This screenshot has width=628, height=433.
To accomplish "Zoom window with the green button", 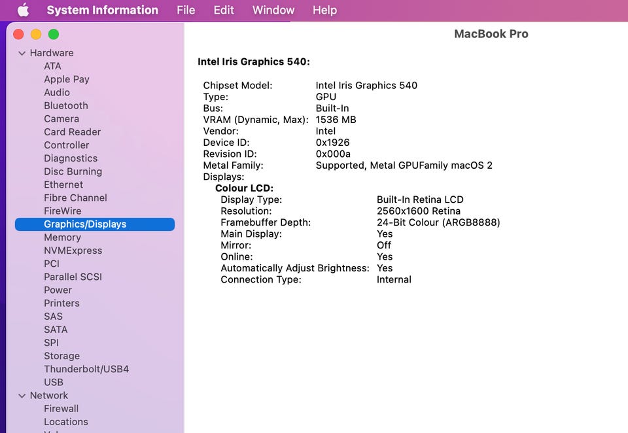I will [54, 35].
